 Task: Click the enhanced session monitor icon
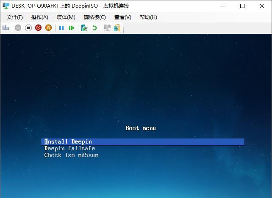107,28
